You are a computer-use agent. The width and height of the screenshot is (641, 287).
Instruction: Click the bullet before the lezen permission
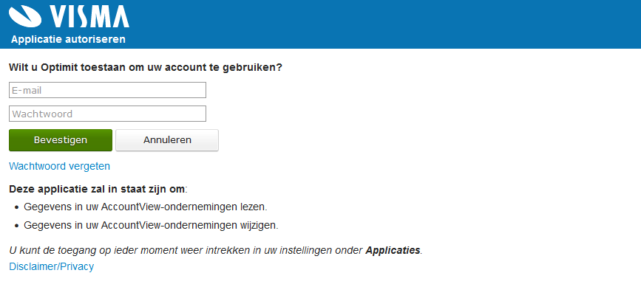click(x=17, y=207)
